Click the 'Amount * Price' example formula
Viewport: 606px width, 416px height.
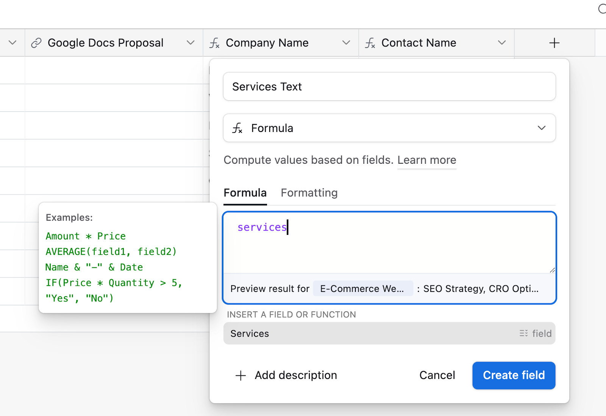click(86, 236)
